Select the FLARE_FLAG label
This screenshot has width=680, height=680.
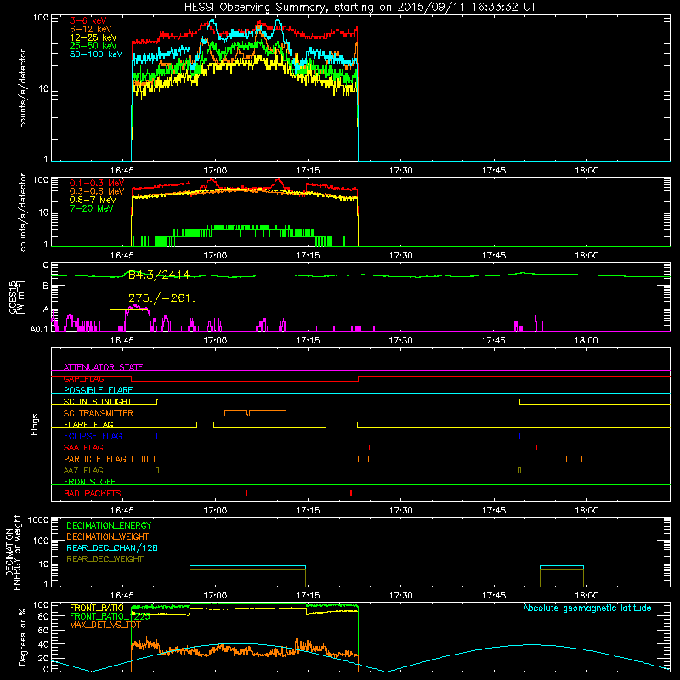click(88, 424)
